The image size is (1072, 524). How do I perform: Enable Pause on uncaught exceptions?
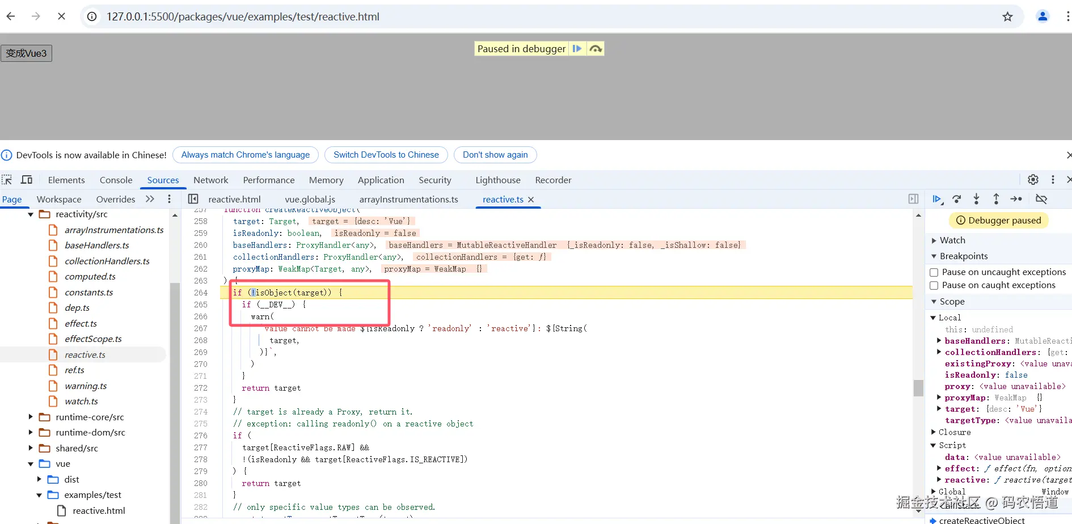pos(934,272)
